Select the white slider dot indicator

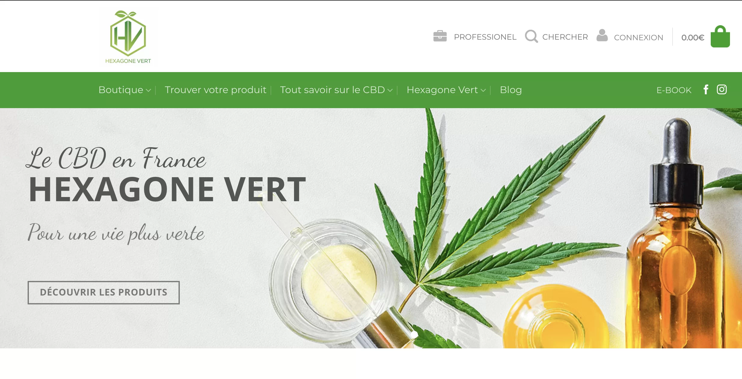(x=414, y=335)
